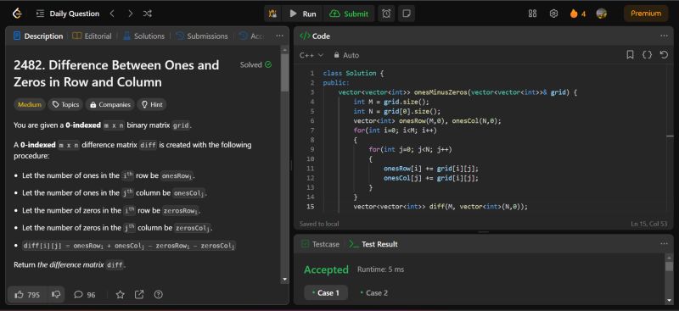Select Case 2 result

pos(374,293)
